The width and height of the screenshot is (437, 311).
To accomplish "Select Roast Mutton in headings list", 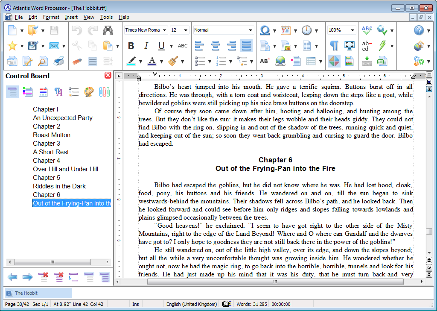I will 52,135.
